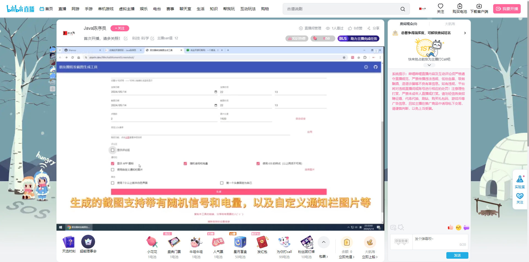529x262 pixels.
Task: Click the search magnifier icon
Action: [403, 9]
